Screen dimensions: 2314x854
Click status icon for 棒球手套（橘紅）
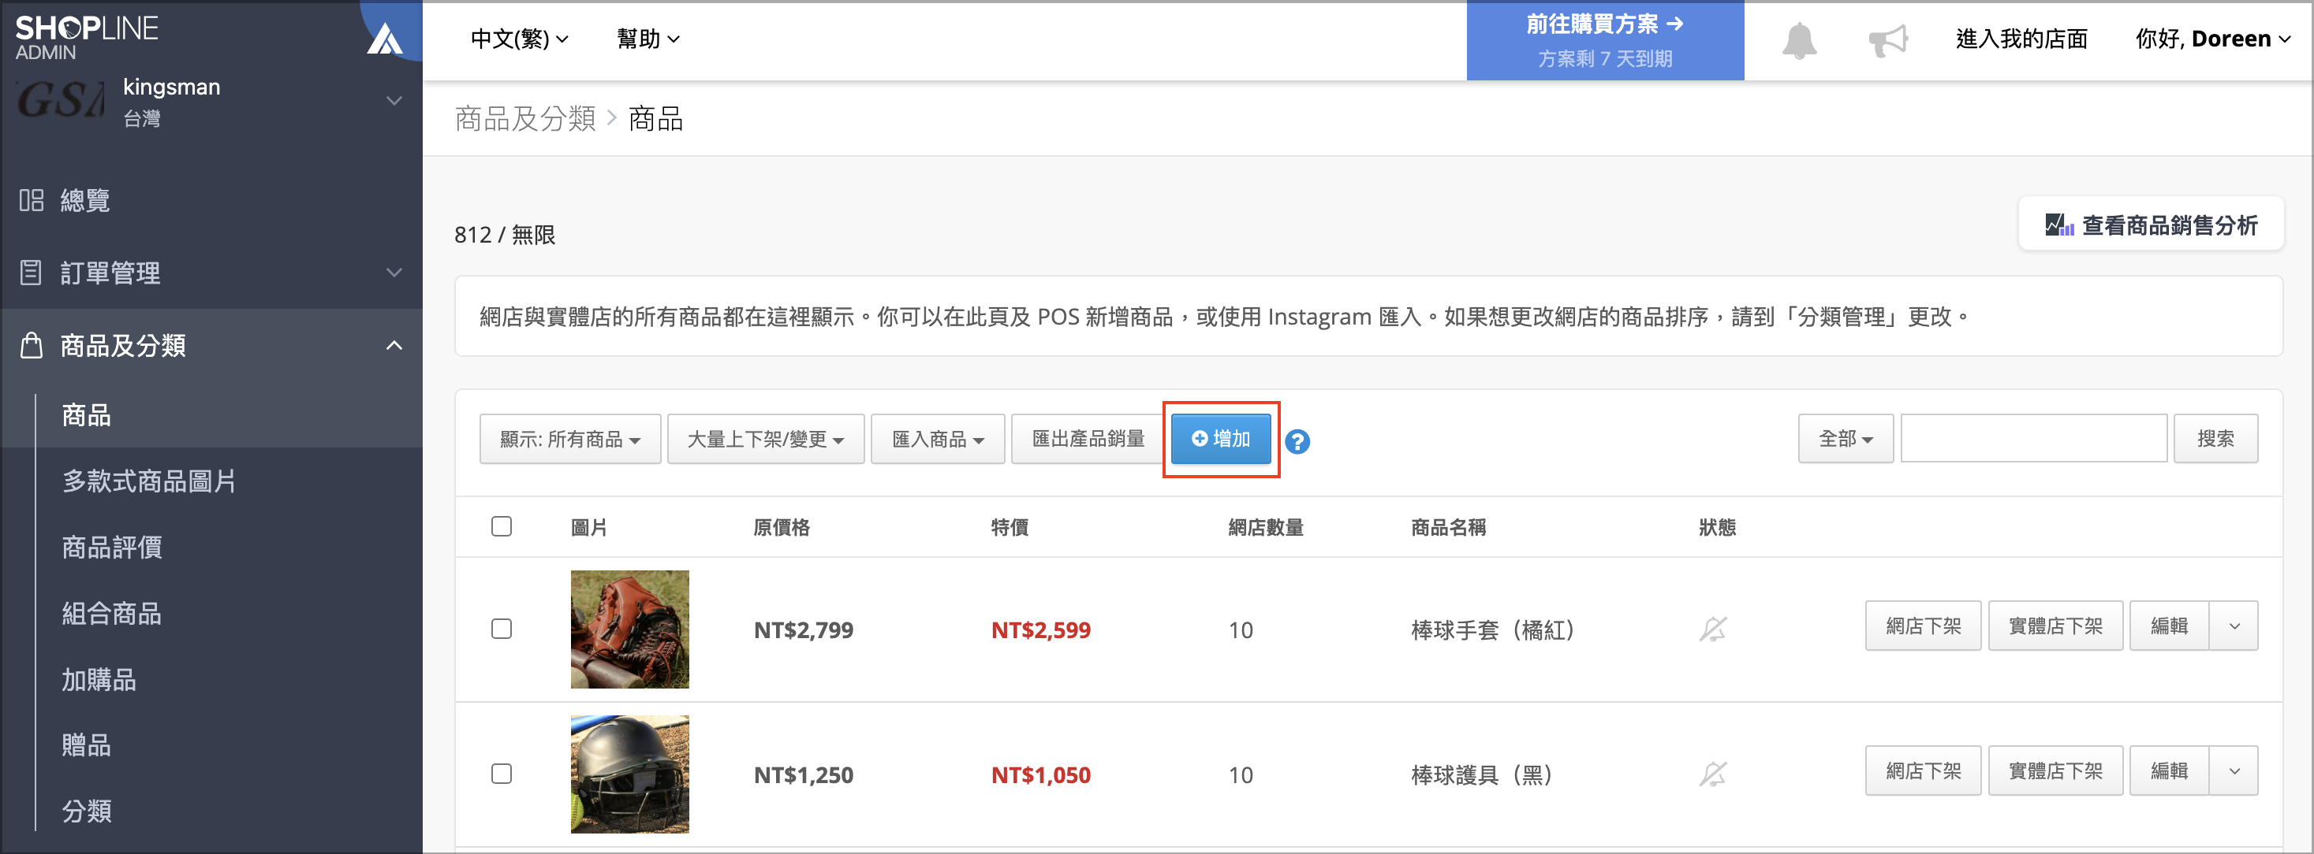click(1712, 629)
